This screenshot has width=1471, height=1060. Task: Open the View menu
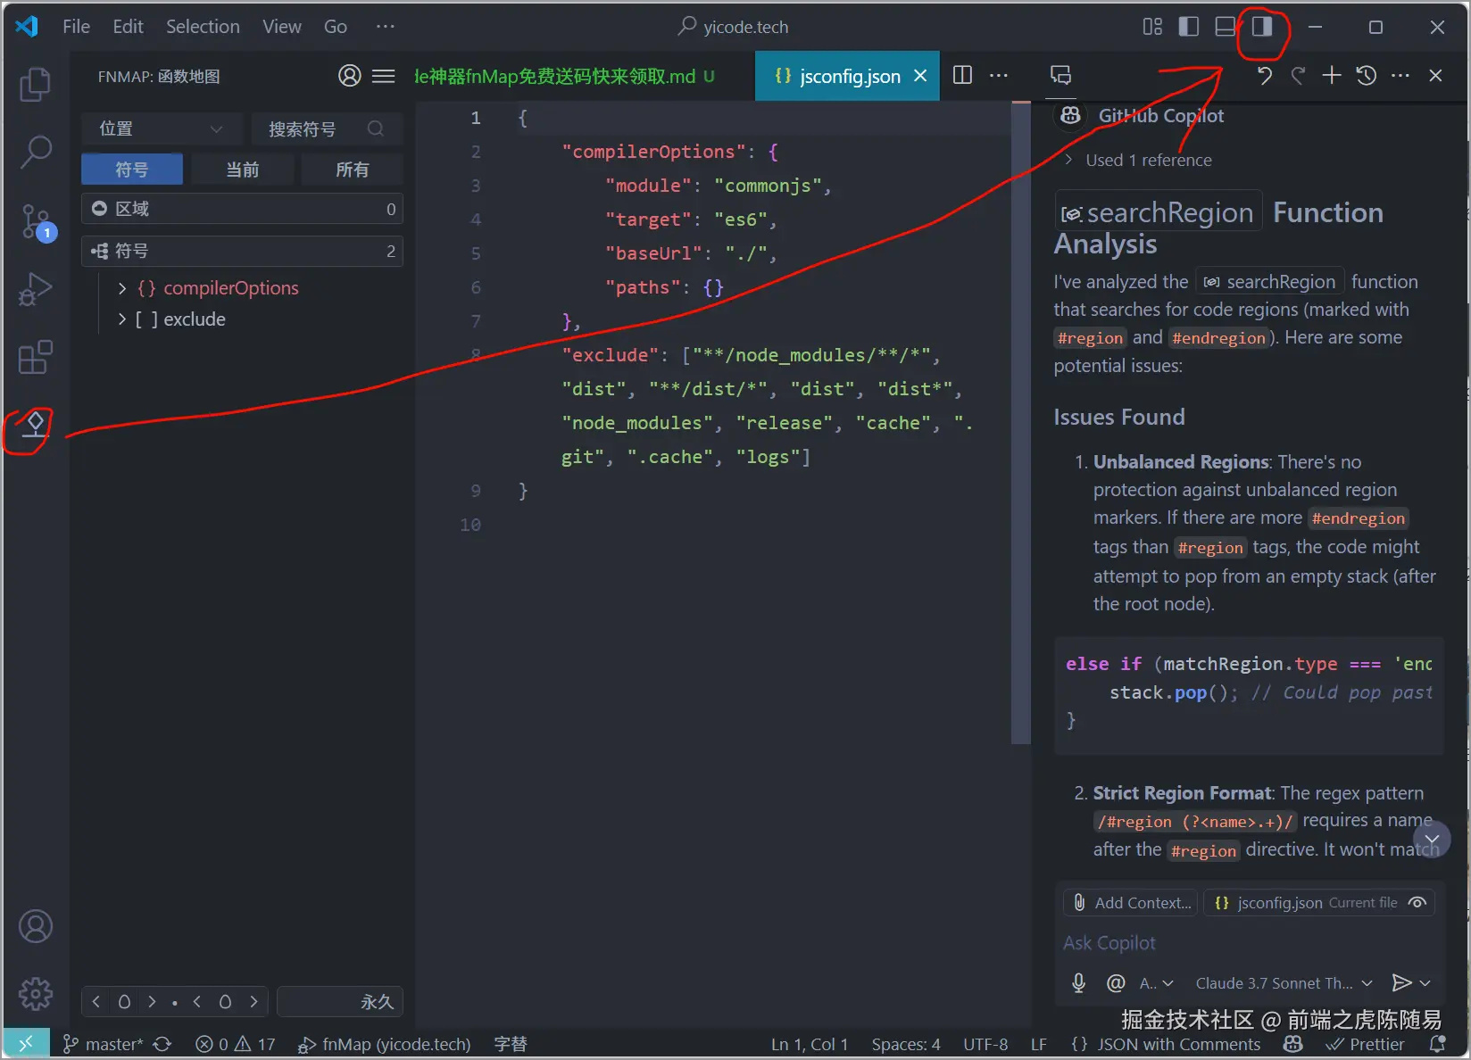pos(281,27)
